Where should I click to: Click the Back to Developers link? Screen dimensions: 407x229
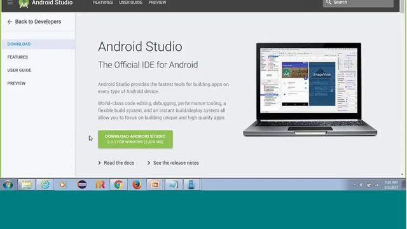38,22
